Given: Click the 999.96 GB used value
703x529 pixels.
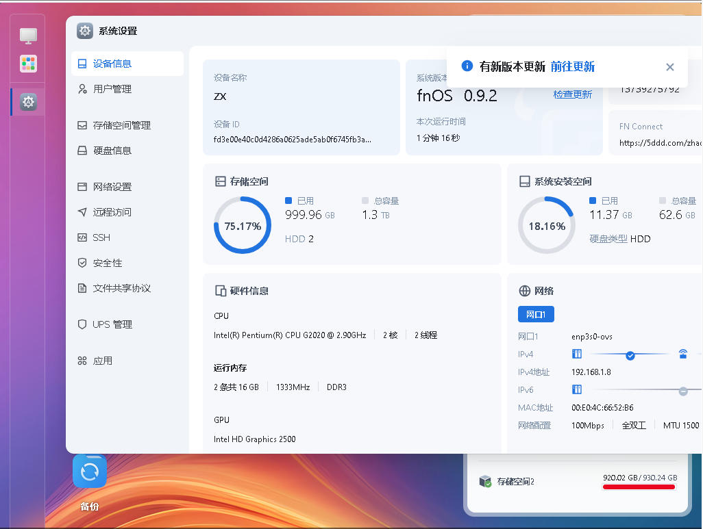Looking at the screenshot, I should (310, 215).
